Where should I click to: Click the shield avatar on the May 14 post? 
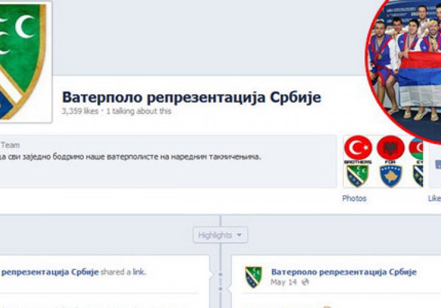click(x=253, y=277)
